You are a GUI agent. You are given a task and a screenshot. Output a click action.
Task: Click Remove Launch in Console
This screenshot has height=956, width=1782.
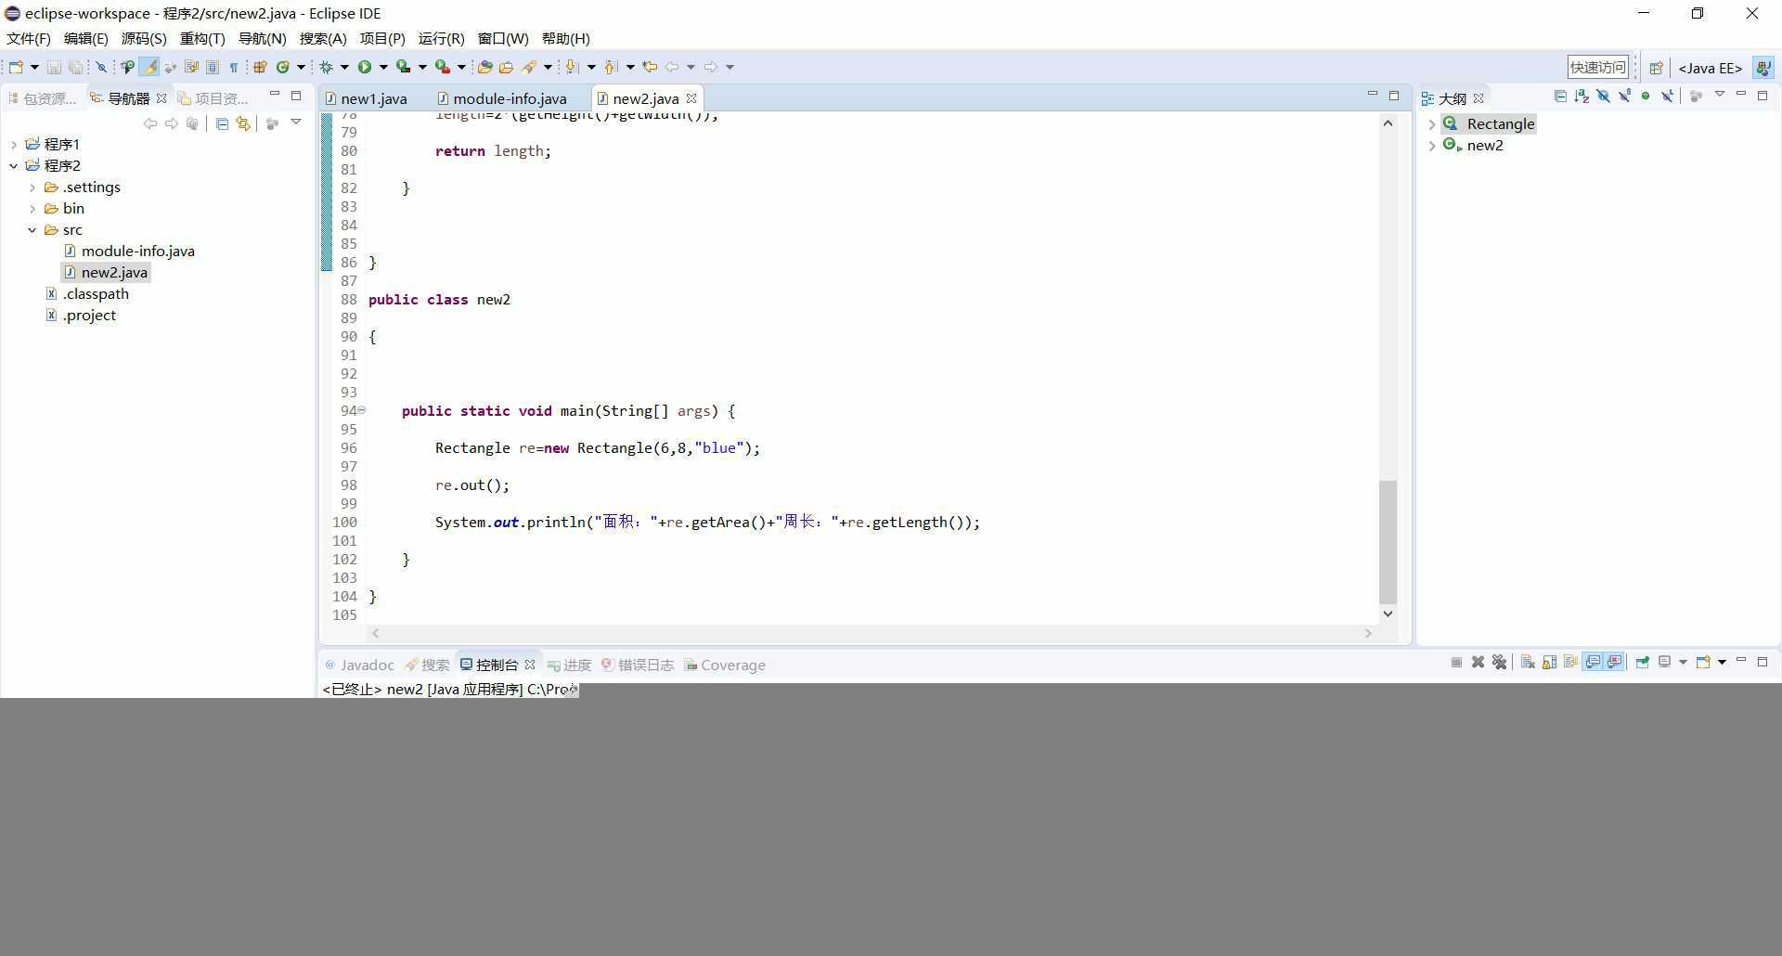click(x=1478, y=662)
